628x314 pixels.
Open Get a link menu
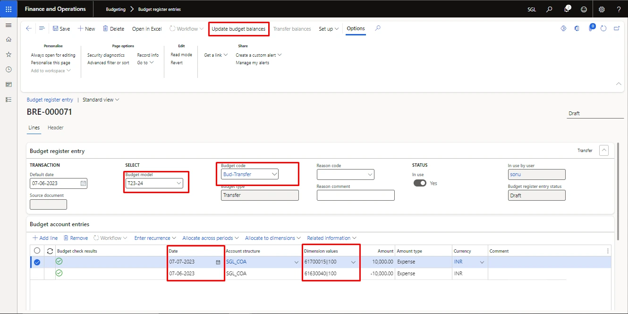click(216, 55)
